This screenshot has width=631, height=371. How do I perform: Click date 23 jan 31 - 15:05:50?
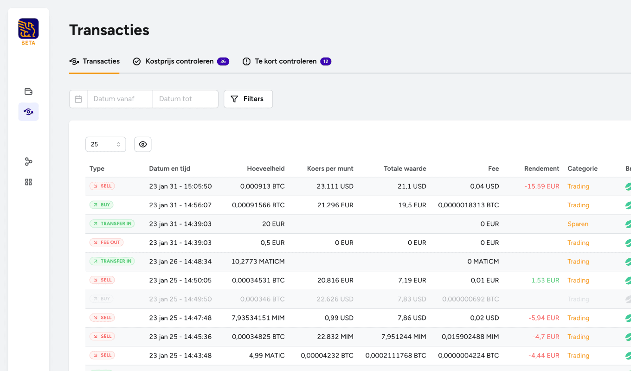point(180,186)
